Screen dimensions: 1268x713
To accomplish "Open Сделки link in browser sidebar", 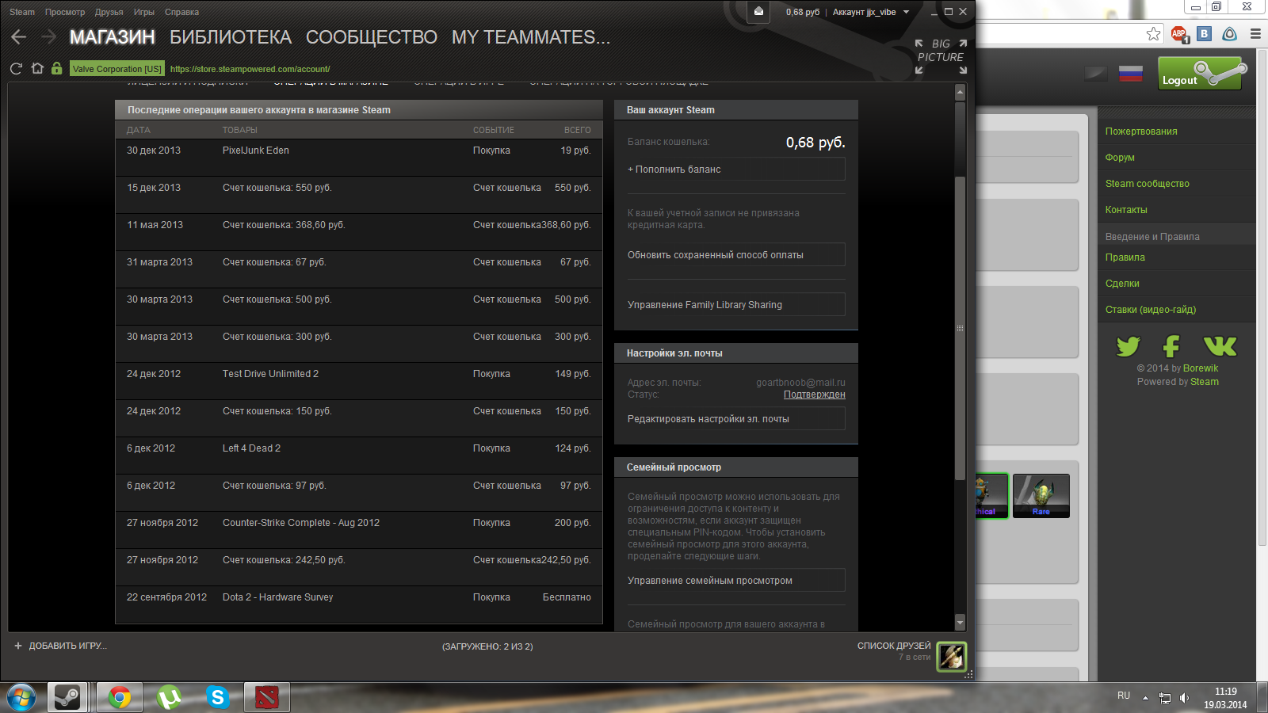I will point(1122,284).
